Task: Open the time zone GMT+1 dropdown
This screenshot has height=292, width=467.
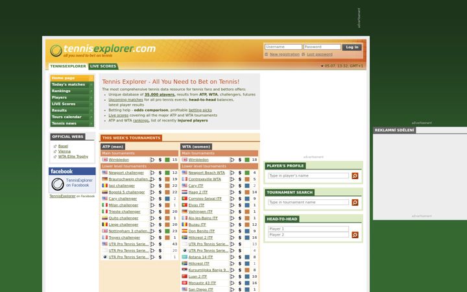Action: 342,66
